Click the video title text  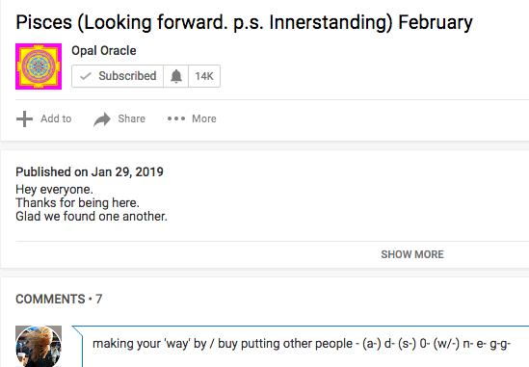click(x=244, y=22)
